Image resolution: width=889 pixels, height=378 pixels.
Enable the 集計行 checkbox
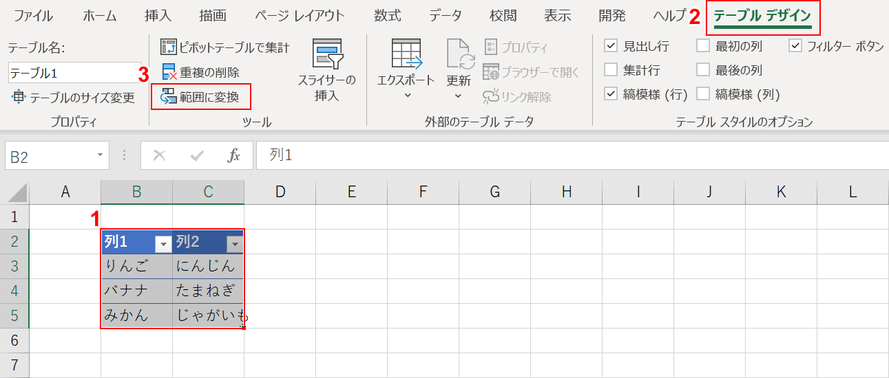(x=611, y=70)
